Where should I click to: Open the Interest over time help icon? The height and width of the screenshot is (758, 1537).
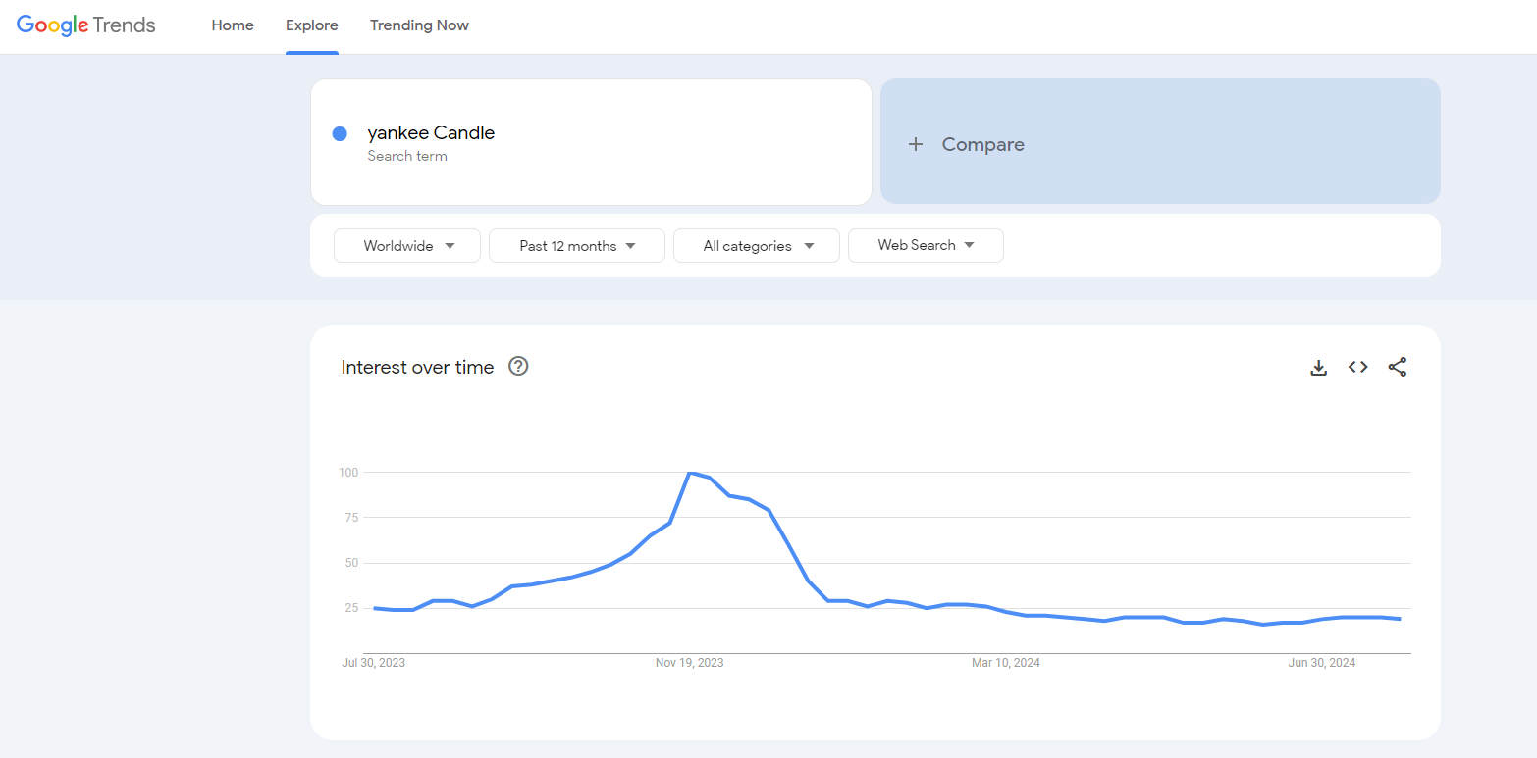click(x=518, y=367)
